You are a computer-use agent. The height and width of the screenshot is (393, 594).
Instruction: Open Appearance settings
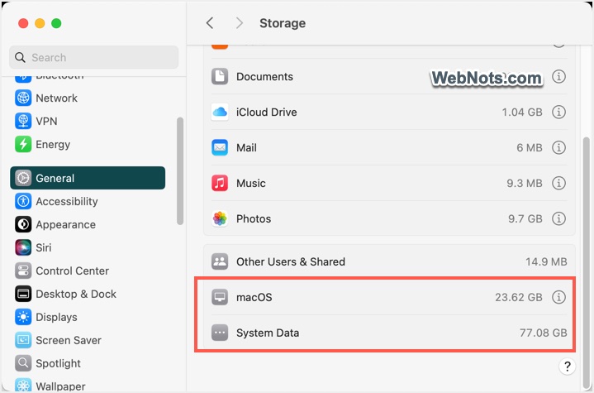pyautogui.click(x=88, y=224)
